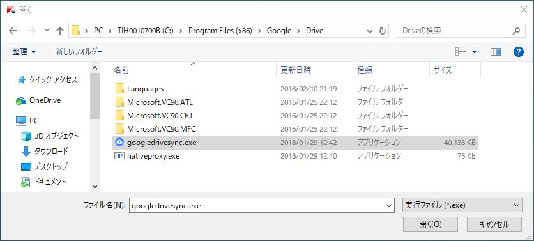Click the Microsoft.VC90.MFC folder icon
Screen dimensions: 534x241
point(119,129)
